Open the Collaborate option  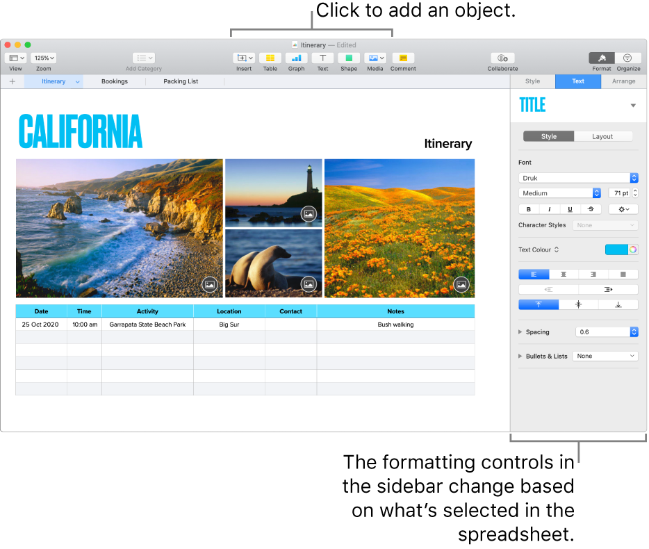point(502,58)
